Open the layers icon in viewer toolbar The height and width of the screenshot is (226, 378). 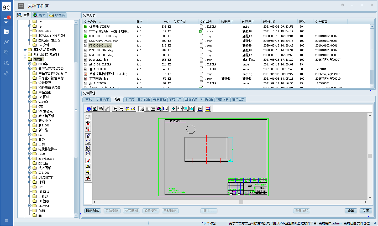(x=153, y=109)
